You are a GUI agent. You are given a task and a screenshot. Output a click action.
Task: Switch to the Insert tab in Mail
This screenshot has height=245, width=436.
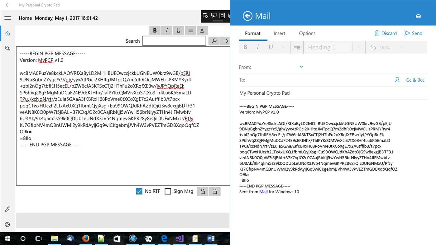[x=279, y=33]
